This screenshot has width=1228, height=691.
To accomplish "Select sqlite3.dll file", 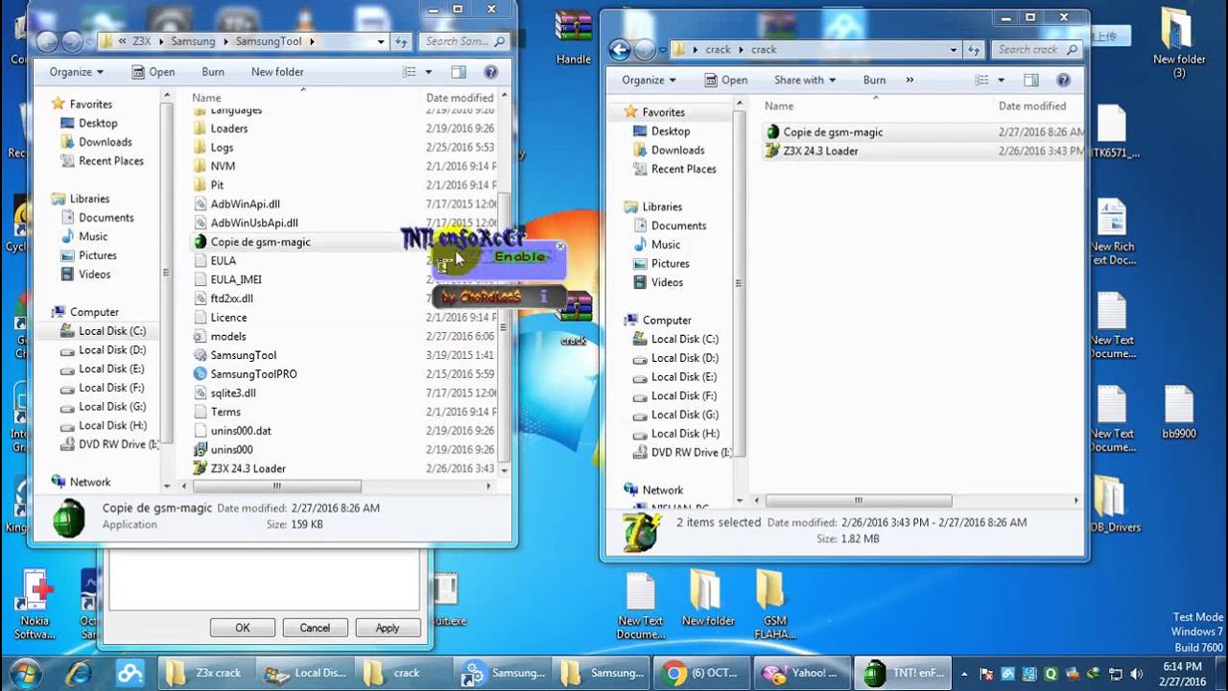I will tap(224, 393).
